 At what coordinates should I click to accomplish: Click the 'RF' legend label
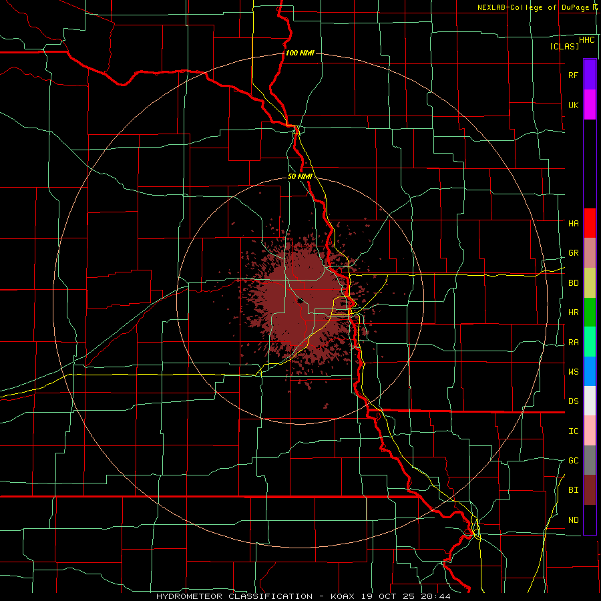click(573, 75)
